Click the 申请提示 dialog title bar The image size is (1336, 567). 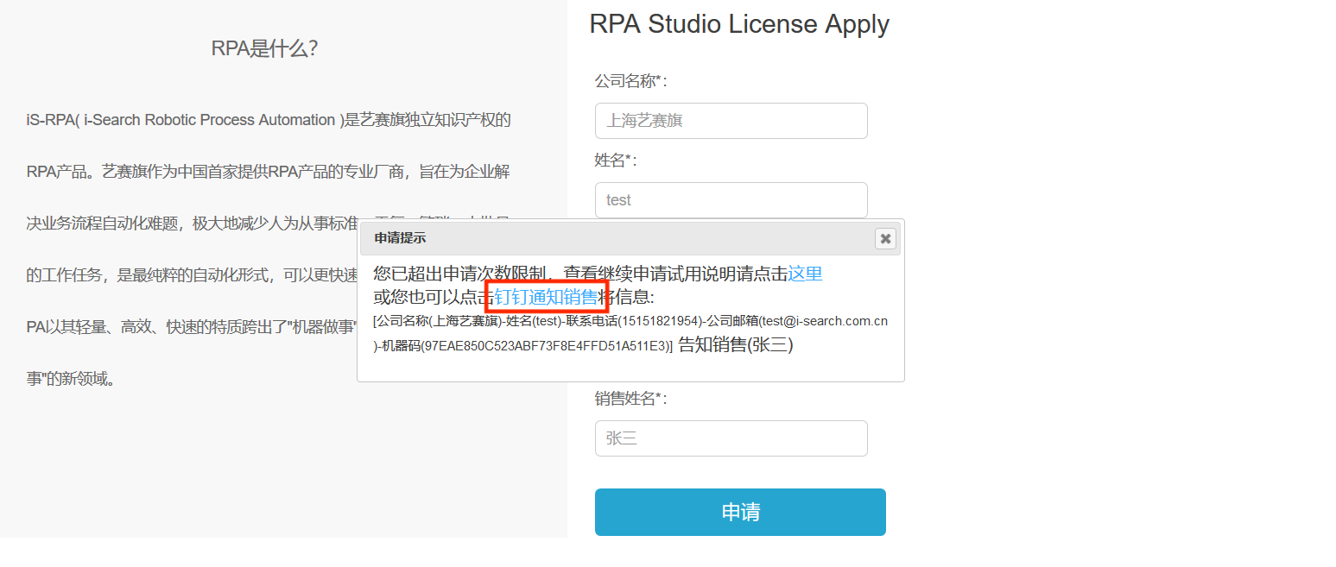[x=630, y=238]
